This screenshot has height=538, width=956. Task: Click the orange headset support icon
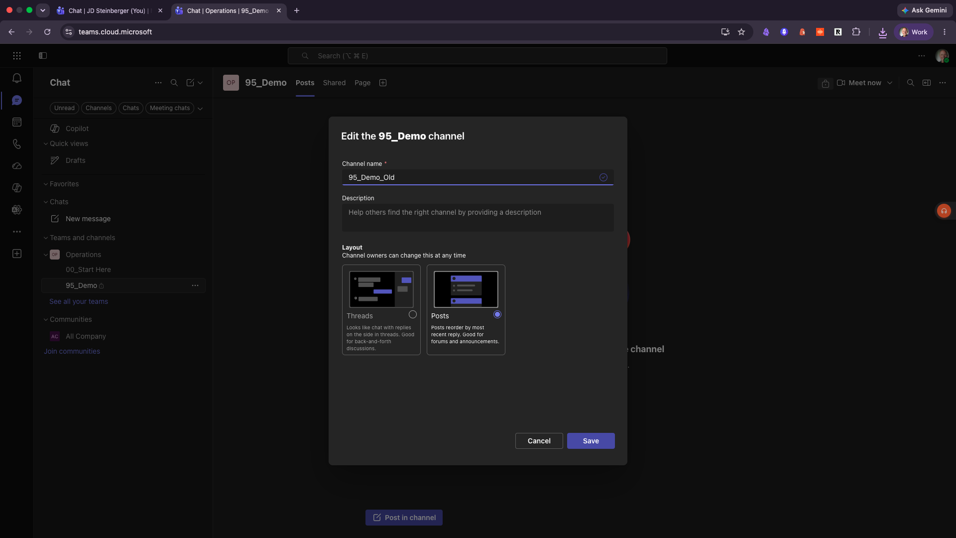click(x=944, y=211)
